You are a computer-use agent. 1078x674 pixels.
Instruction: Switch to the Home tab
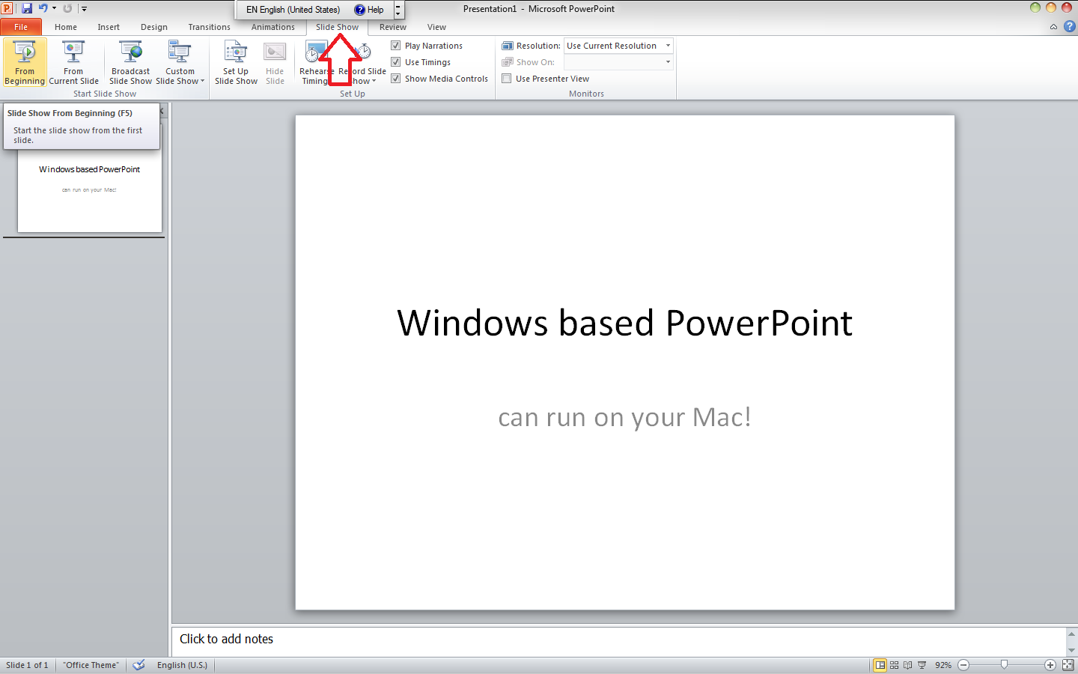click(x=66, y=27)
